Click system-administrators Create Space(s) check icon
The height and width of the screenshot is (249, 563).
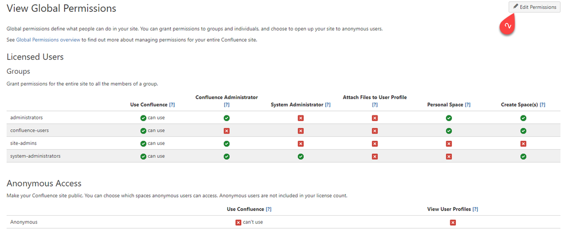524,157
